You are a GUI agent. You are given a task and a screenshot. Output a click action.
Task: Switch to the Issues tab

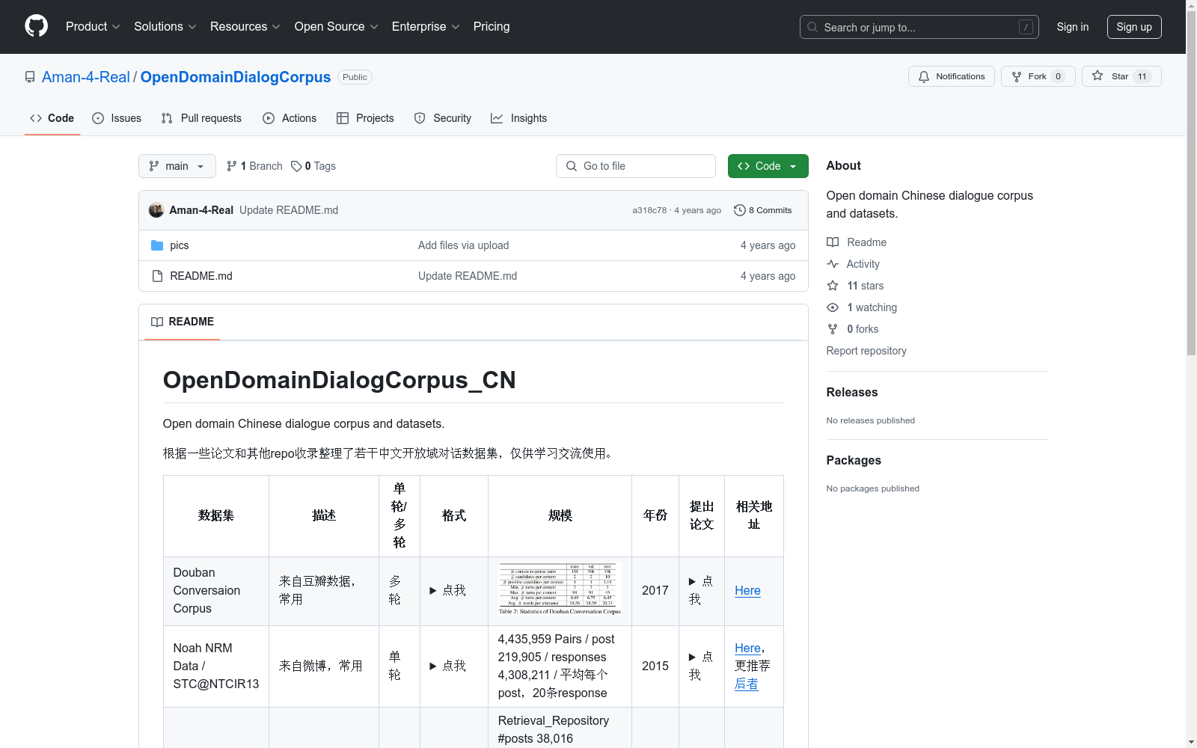pos(117,118)
